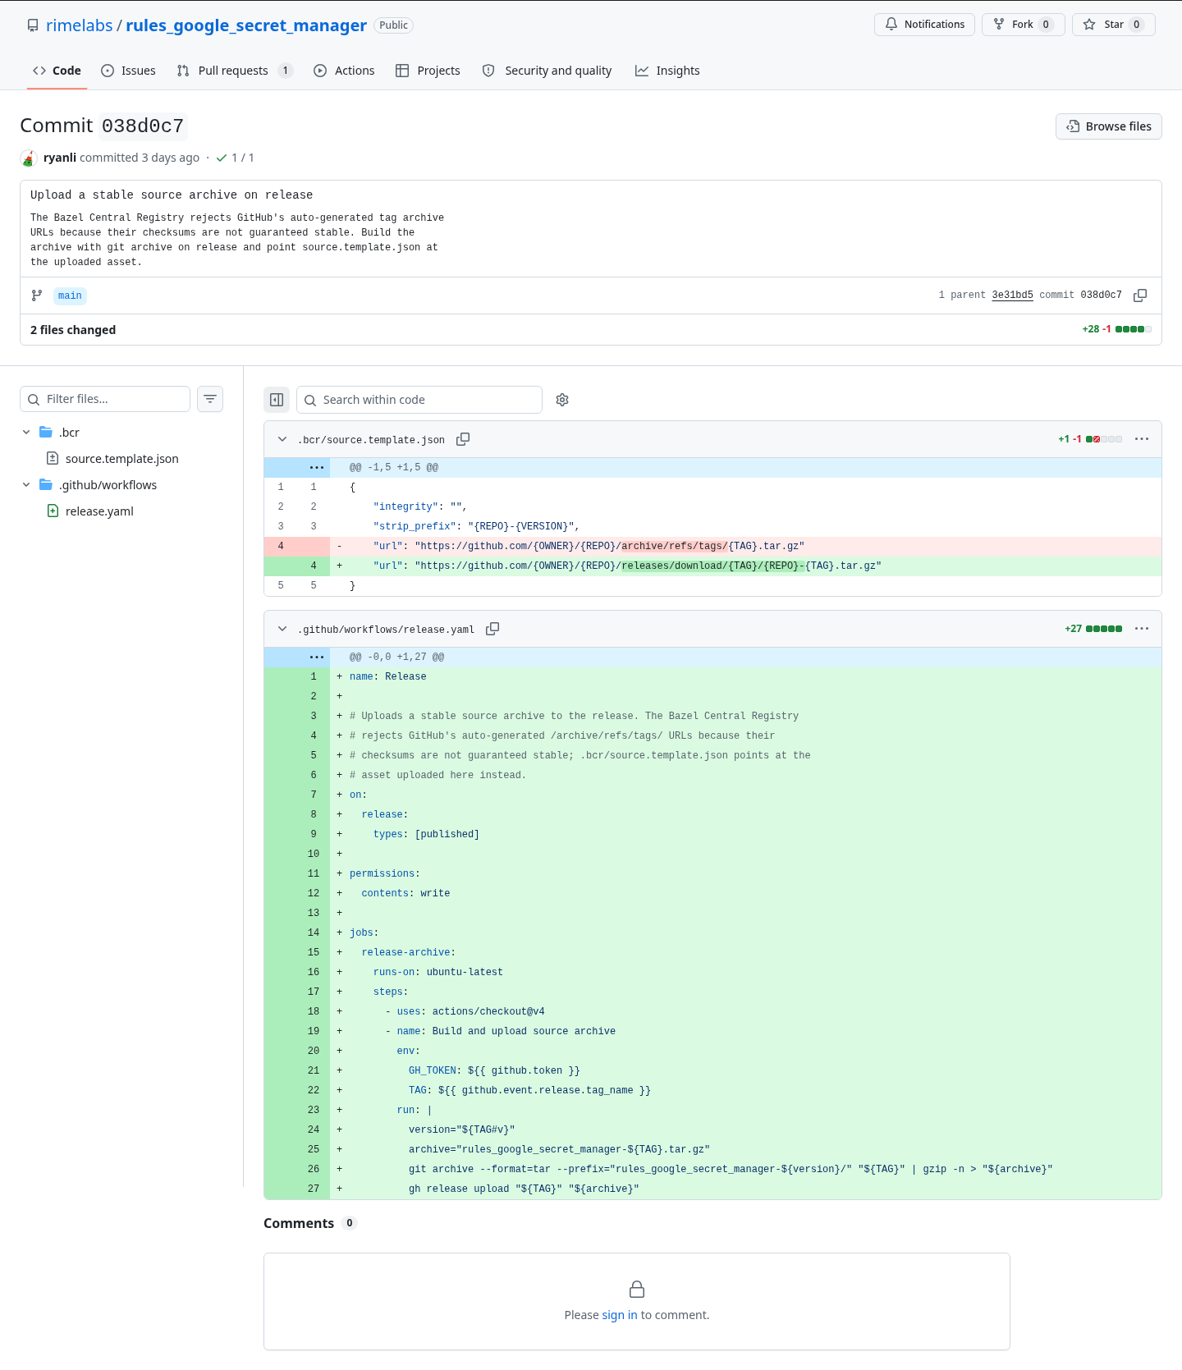The width and height of the screenshot is (1182, 1370).
Task: Copy the full commit SHA
Action: coord(1140,296)
